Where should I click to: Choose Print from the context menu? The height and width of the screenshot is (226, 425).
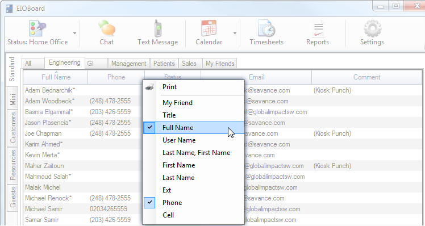tap(194, 87)
